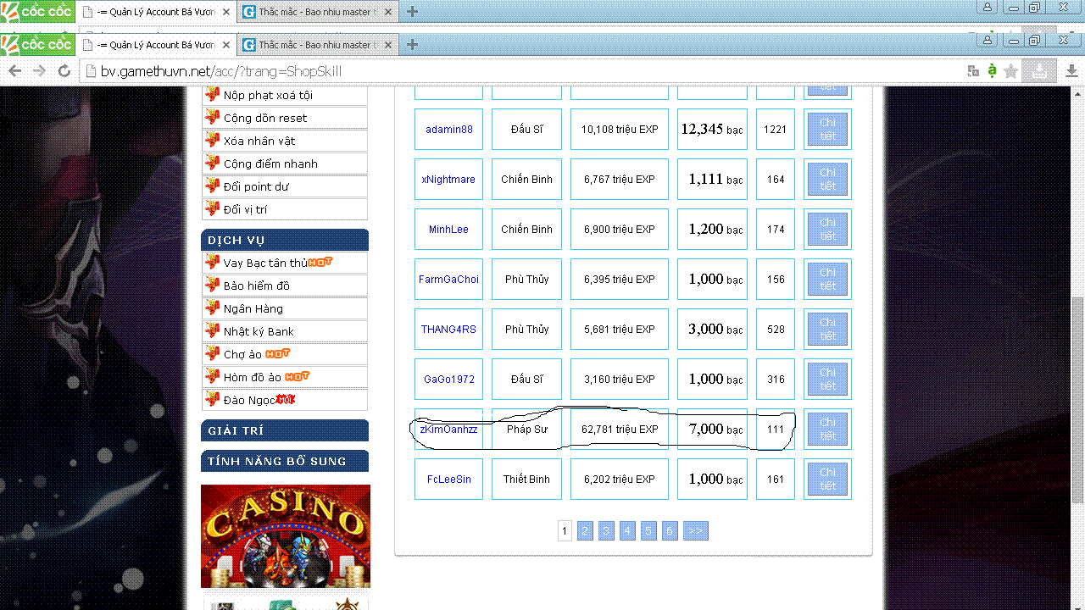The image size is (1085, 610).
Task: Open a new tab in the front window
Action: [x=412, y=44]
